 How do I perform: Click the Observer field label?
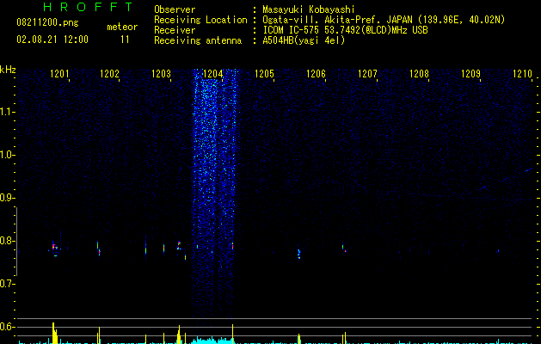coord(175,9)
